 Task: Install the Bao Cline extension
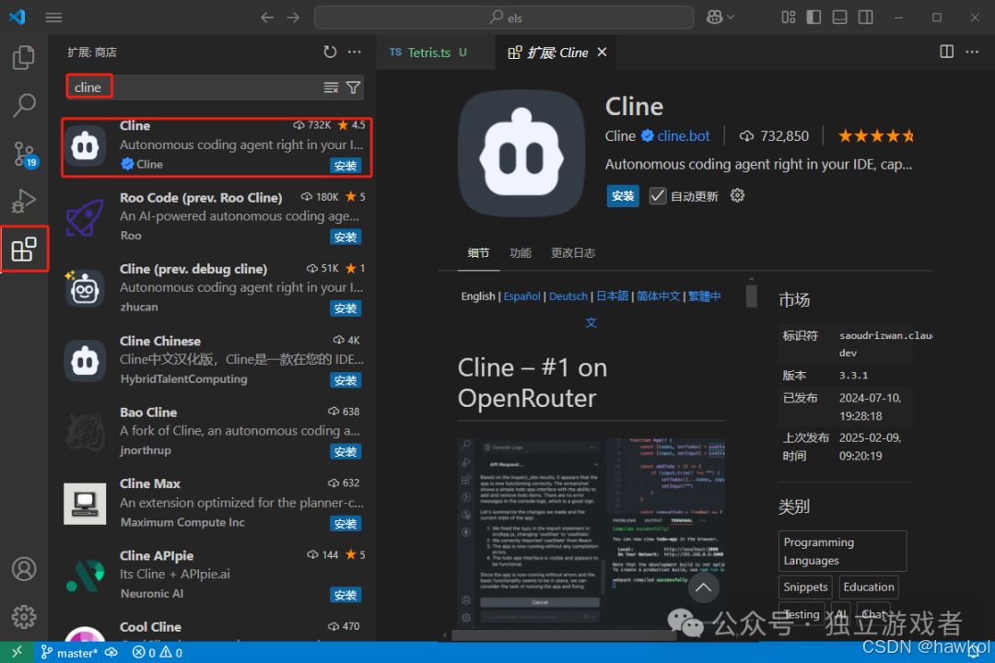coord(345,452)
